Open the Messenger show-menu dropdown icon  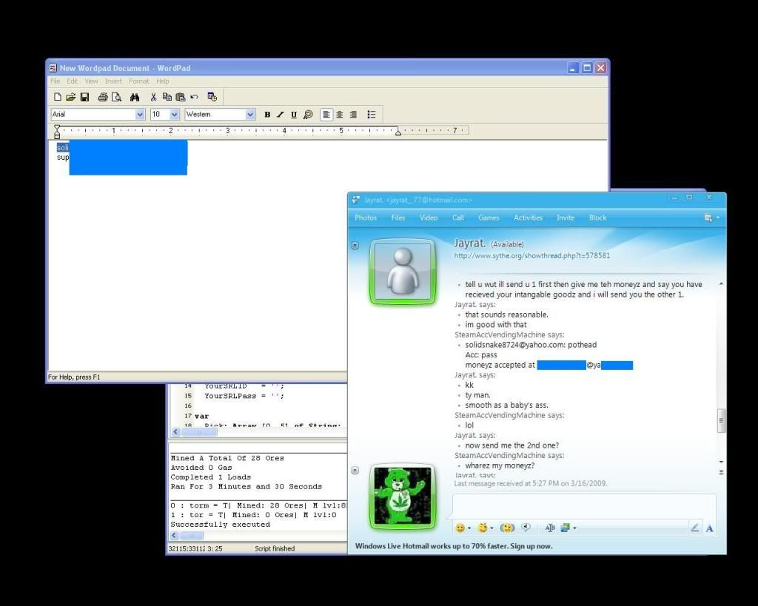click(711, 218)
